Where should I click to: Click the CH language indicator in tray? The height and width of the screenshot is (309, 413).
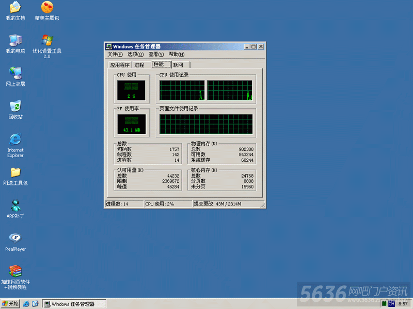pyautogui.click(x=391, y=304)
